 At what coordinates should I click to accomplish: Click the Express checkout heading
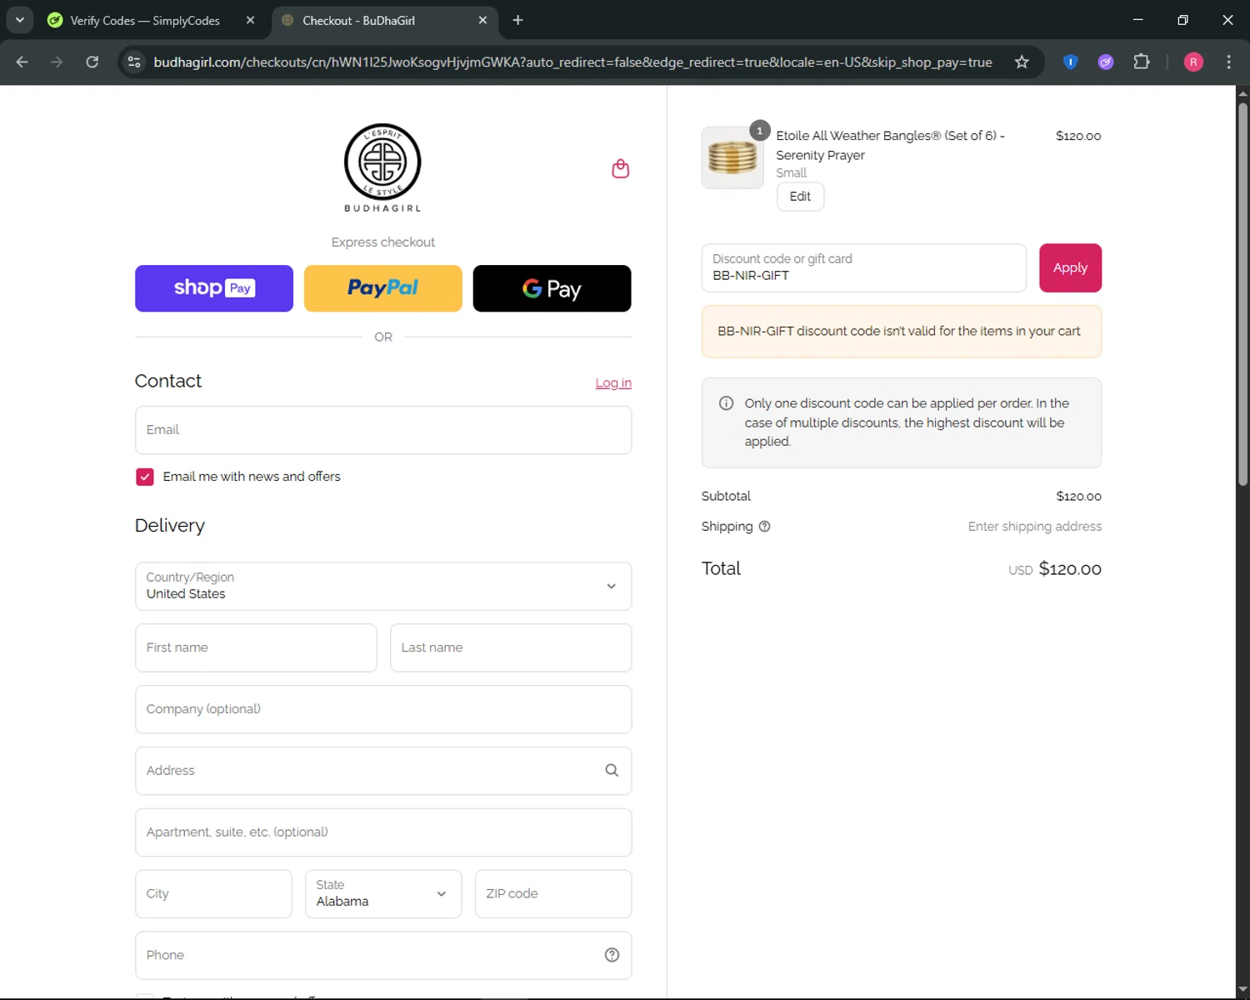tap(383, 242)
